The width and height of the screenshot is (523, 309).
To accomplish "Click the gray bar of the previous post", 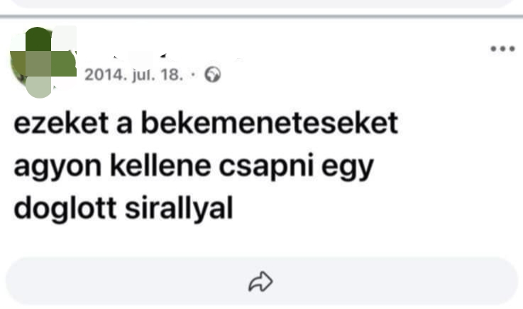I will [261, 4].
